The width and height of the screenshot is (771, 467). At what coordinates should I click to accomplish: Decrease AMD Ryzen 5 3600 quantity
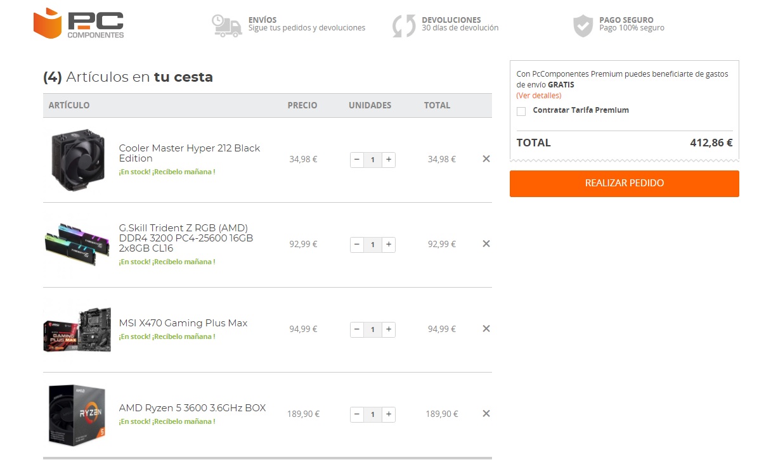click(x=357, y=414)
